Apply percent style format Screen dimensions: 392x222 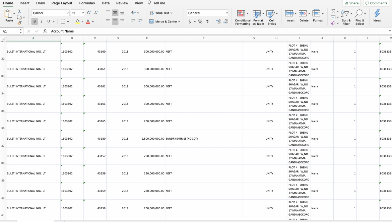(x=200, y=21)
